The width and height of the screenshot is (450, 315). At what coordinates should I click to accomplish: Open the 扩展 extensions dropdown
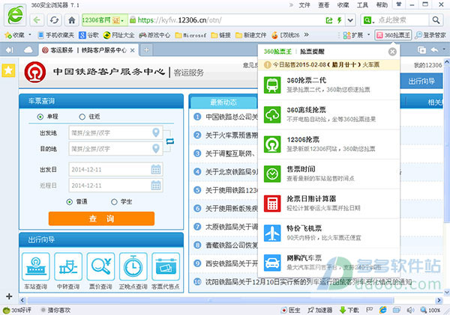coord(357,35)
